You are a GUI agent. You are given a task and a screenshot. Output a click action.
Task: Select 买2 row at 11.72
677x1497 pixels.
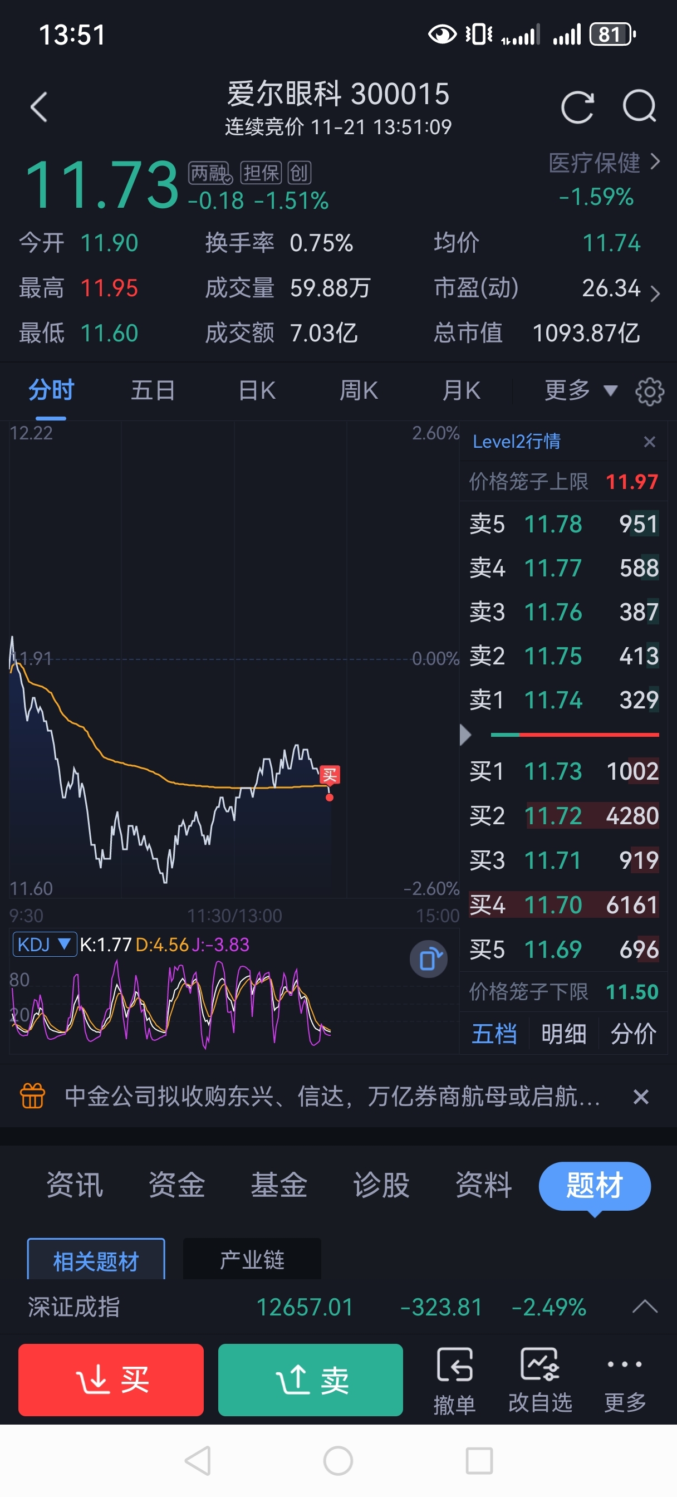tap(563, 816)
